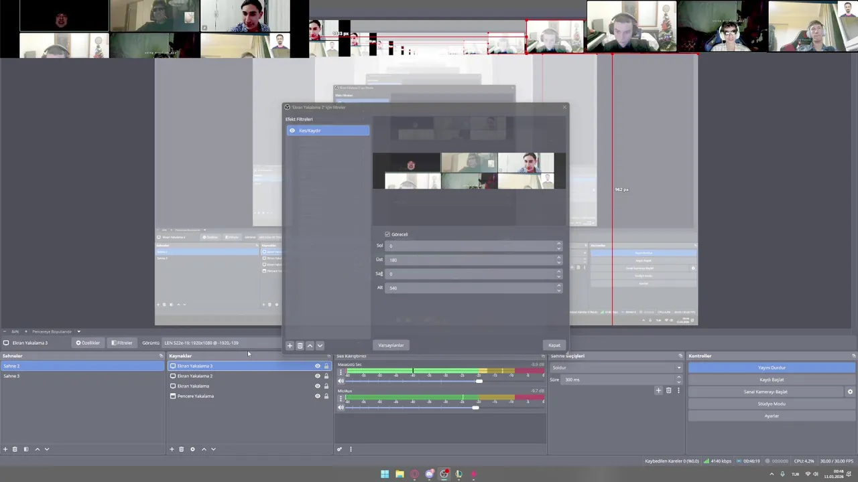Open the virtual camera settings gear icon

[850, 392]
